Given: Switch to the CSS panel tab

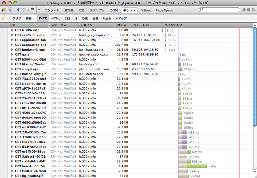Looking at the screenshot, I should point(82,10).
